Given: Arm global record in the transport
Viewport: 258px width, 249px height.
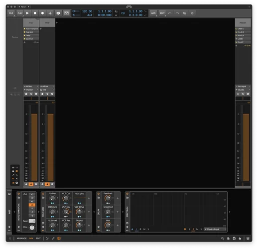Looking at the screenshot, I should pyautogui.click(x=42, y=13).
